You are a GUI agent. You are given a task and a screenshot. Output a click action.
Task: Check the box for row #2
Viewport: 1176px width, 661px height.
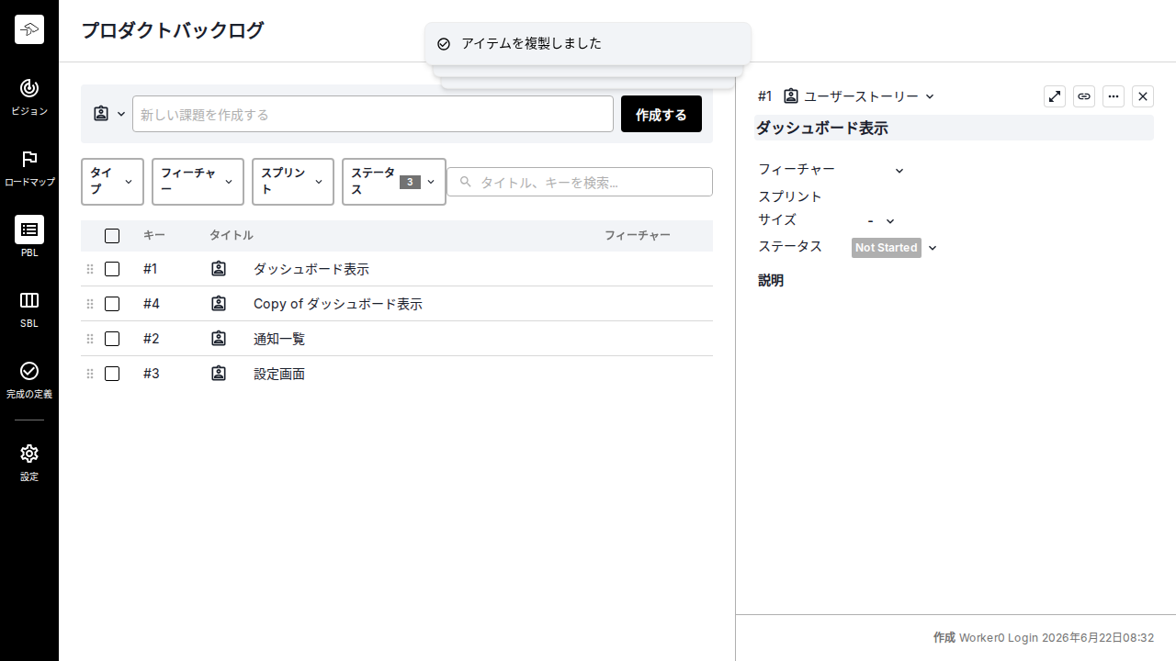click(x=112, y=339)
